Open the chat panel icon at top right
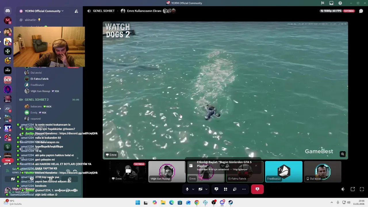 coord(361,11)
